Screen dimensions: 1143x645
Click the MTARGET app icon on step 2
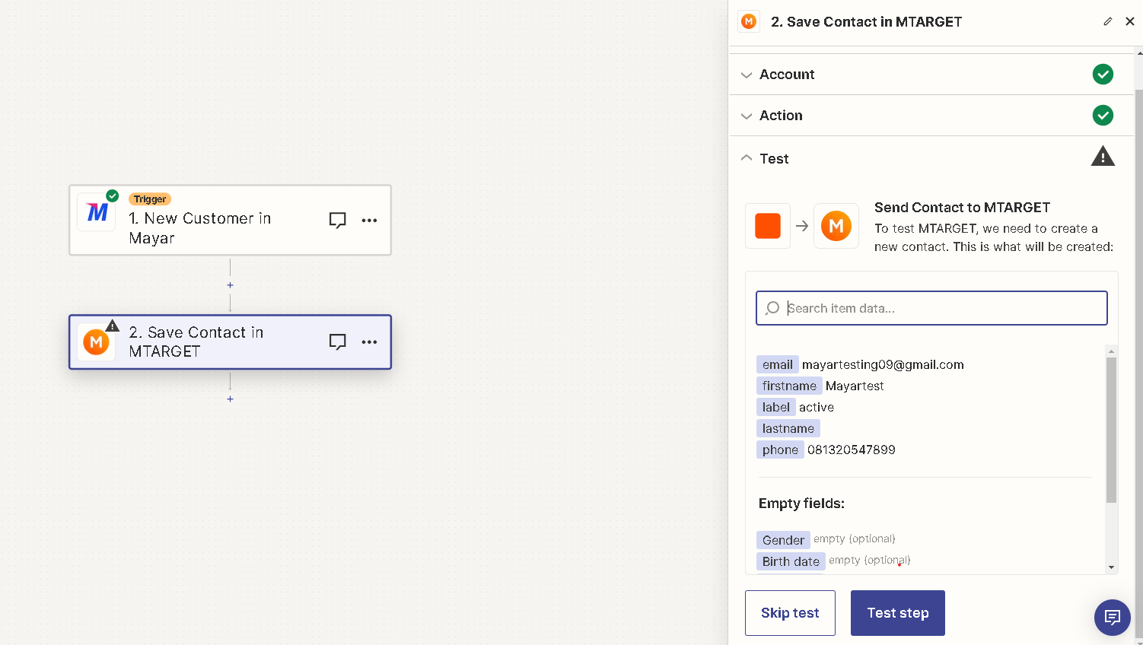(96, 342)
